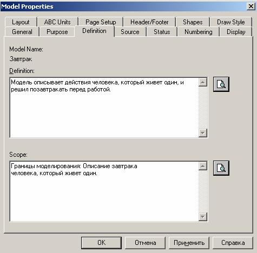
Task: Switch to the Draw Style tab
Action: 231,22
